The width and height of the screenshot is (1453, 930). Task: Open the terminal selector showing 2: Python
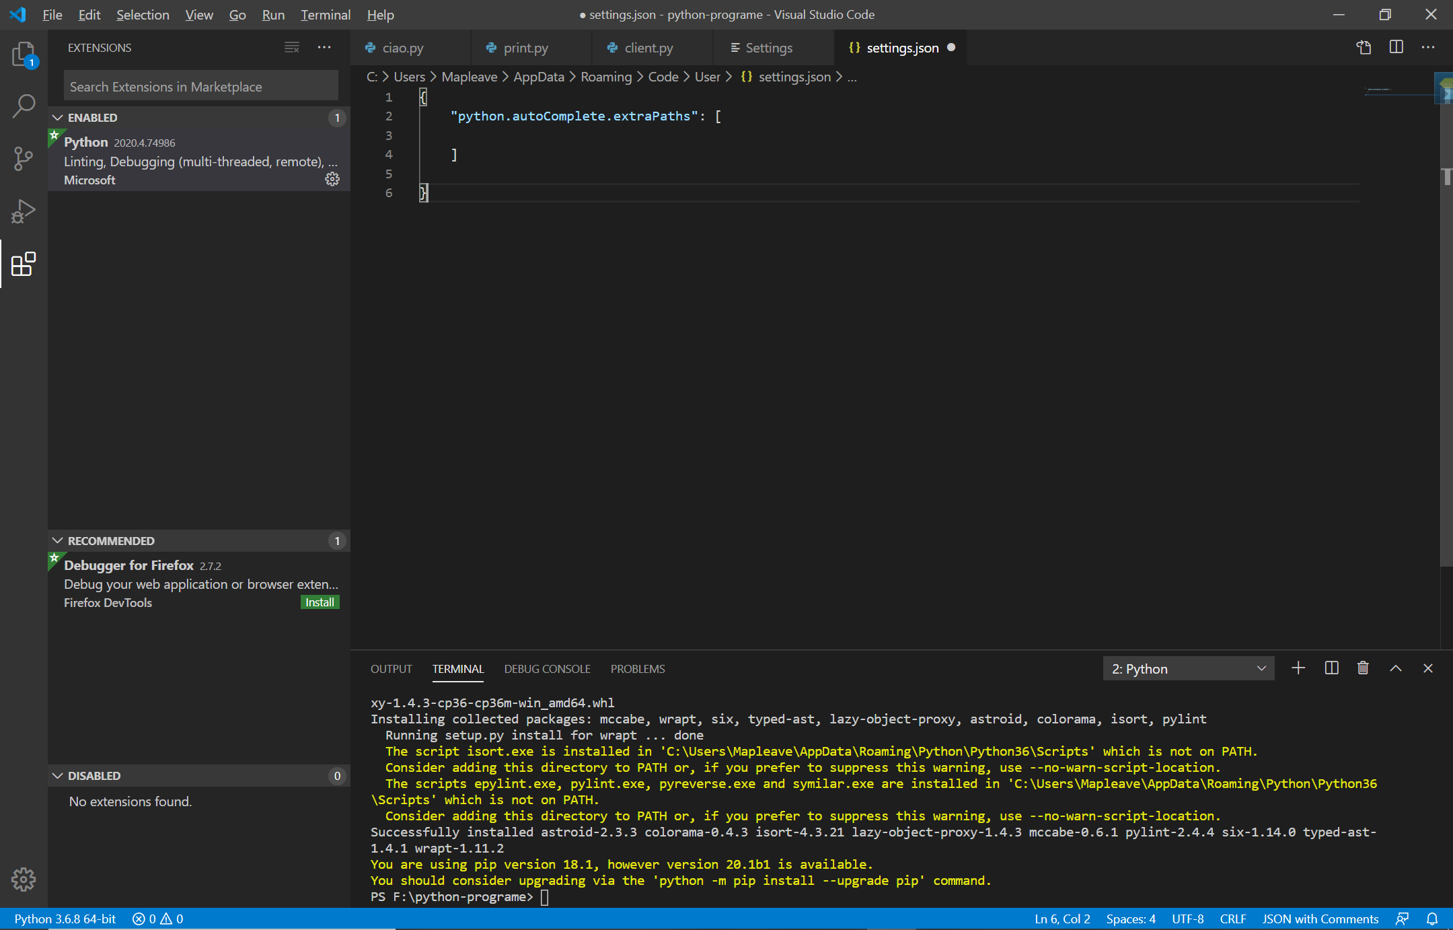[1187, 668]
